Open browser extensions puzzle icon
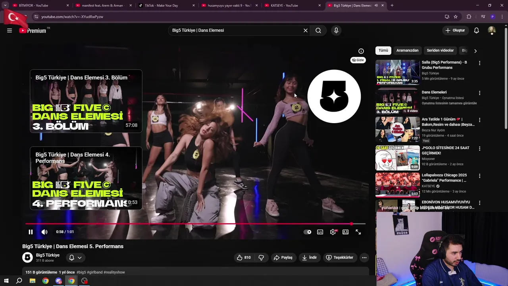The image size is (508, 286). click(469, 17)
